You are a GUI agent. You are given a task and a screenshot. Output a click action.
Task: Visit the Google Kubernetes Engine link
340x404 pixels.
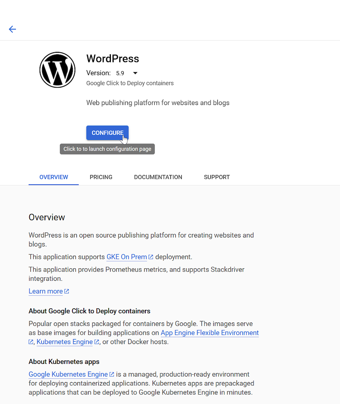click(x=68, y=374)
